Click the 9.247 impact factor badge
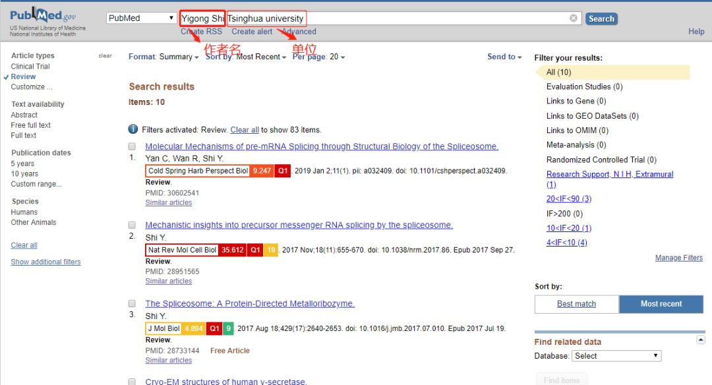This screenshot has width=712, height=385. (x=262, y=171)
